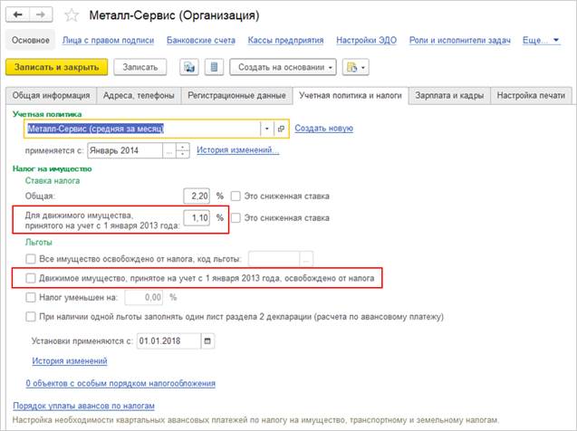Open Порядок уплаты авансов по налогам link
This screenshot has height=431, width=577.
click(84, 406)
